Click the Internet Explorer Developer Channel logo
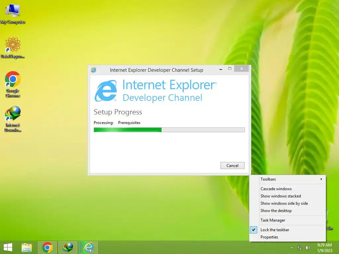The height and width of the screenshot is (254, 339). tap(156, 91)
